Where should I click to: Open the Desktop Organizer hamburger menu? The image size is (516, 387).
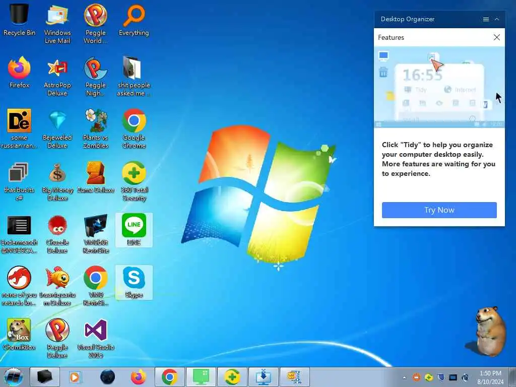point(485,20)
